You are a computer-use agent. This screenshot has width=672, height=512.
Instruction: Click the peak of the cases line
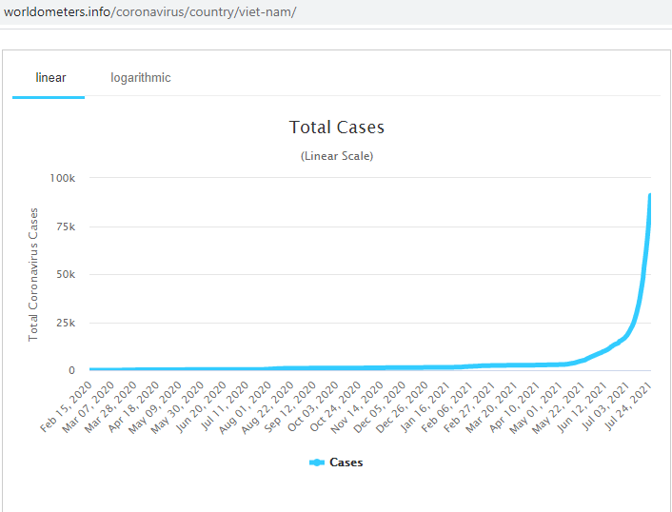650,196
